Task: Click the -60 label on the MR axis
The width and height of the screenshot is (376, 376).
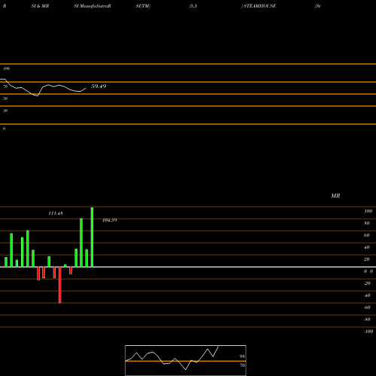Action: (x=367, y=308)
